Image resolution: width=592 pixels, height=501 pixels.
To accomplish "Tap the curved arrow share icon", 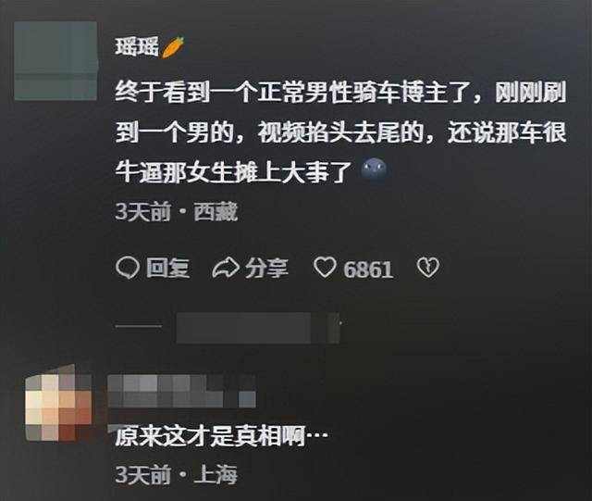I will (x=226, y=269).
